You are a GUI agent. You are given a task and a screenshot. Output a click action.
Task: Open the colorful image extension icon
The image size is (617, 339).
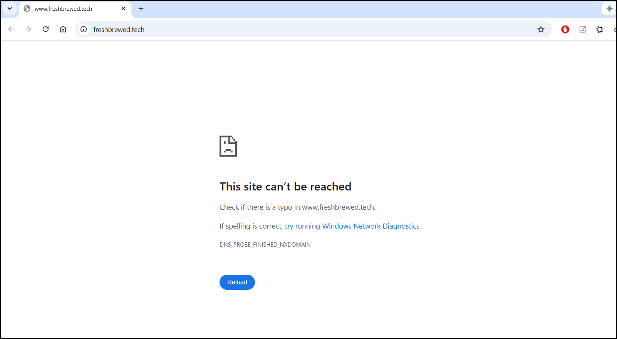(x=582, y=29)
